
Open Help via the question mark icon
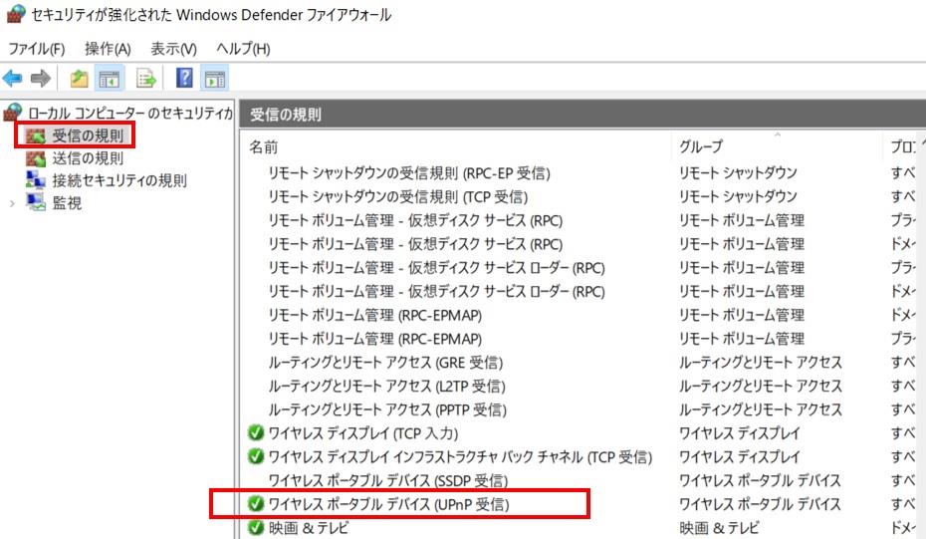point(184,78)
